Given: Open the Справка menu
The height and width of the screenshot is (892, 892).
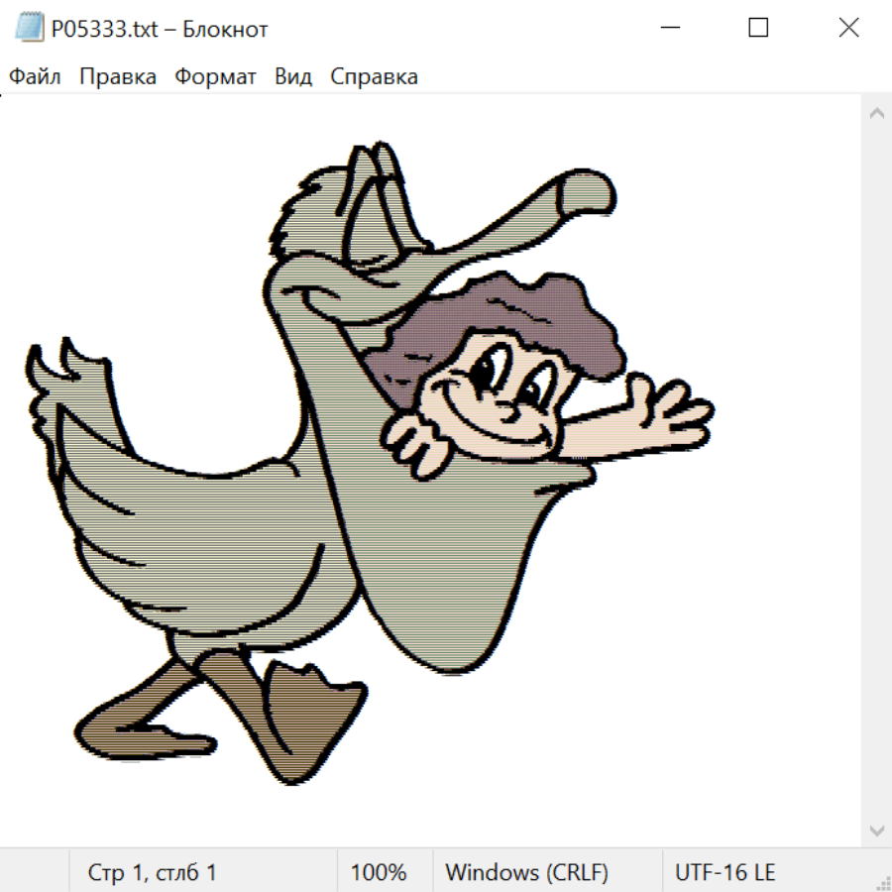Looking at the screenshot, I should pos(374,77).
